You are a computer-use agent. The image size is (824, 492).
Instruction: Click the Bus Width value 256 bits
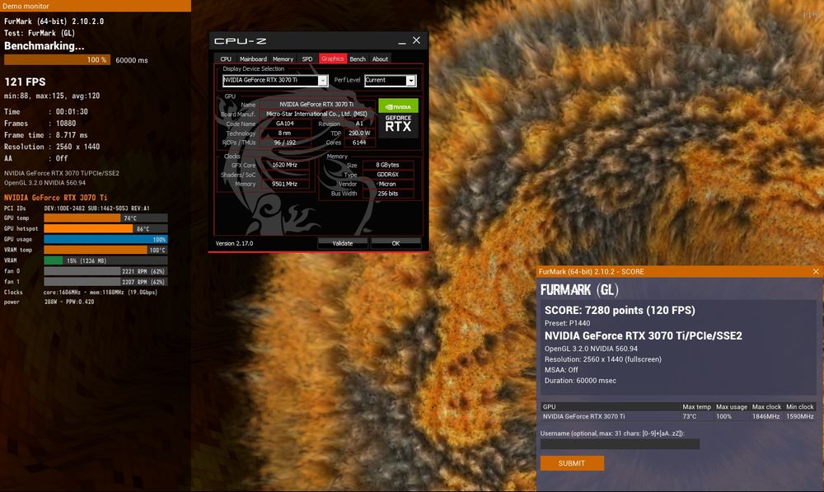(387, 194)
